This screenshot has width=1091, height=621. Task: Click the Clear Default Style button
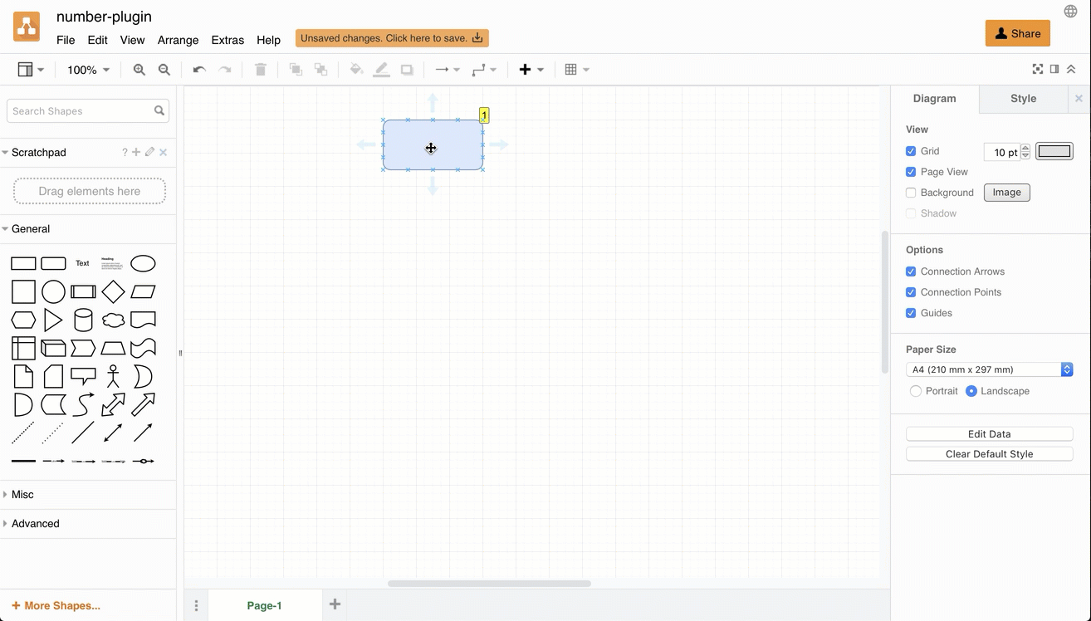point(989,453)
